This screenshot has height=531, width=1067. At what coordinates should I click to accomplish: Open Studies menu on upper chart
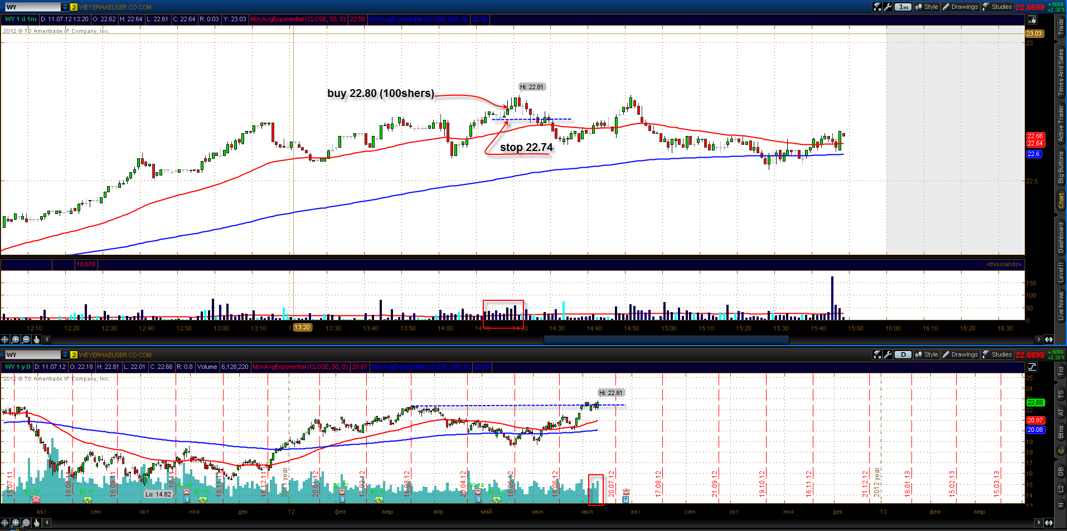pos(997,7)
